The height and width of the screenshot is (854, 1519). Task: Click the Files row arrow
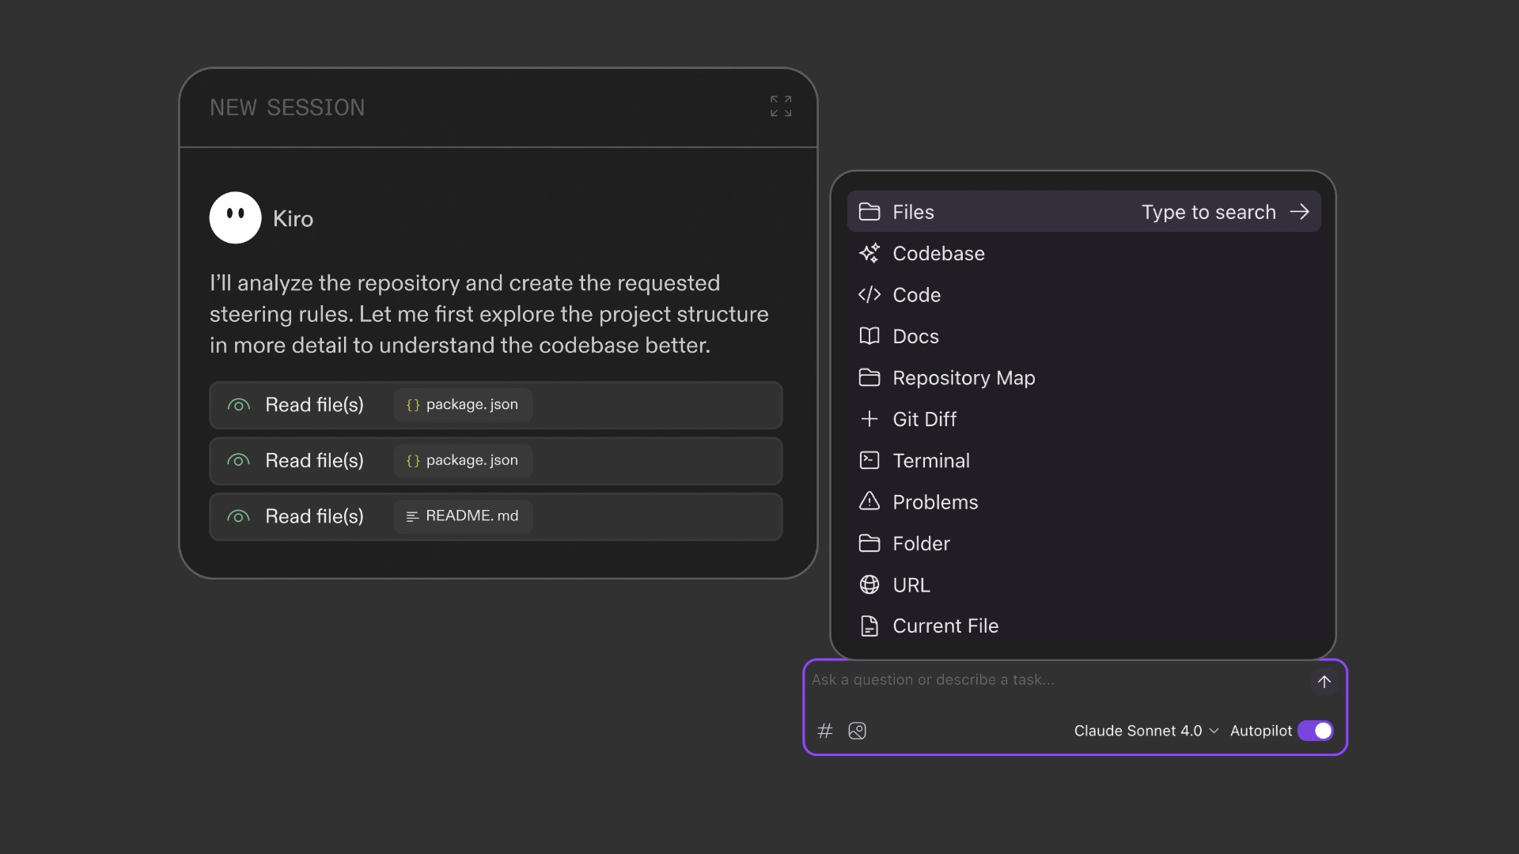(x=1299, y=211)
